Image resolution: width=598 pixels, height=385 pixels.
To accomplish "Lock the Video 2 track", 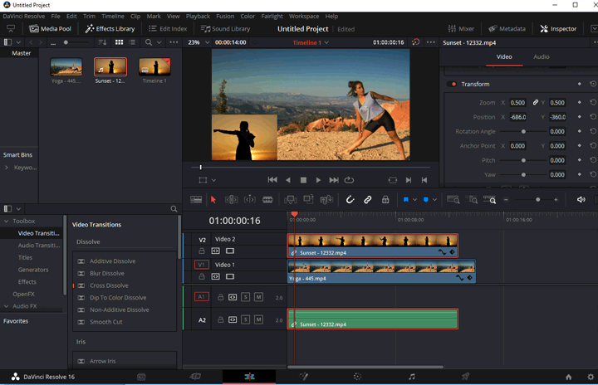I will [202, 251].
